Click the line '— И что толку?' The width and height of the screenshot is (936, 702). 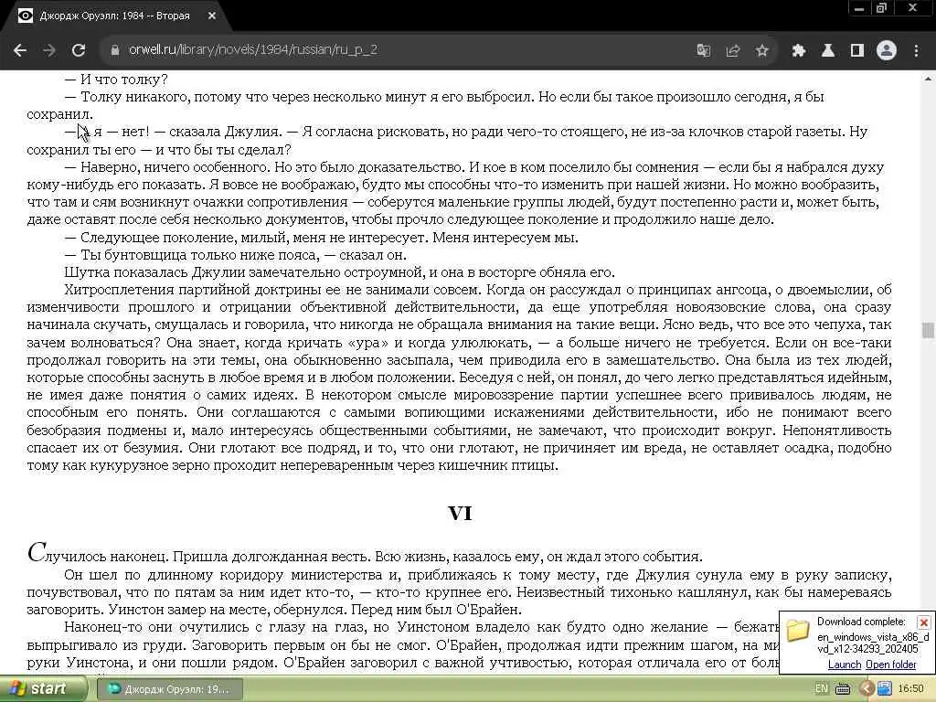point(116,80)
